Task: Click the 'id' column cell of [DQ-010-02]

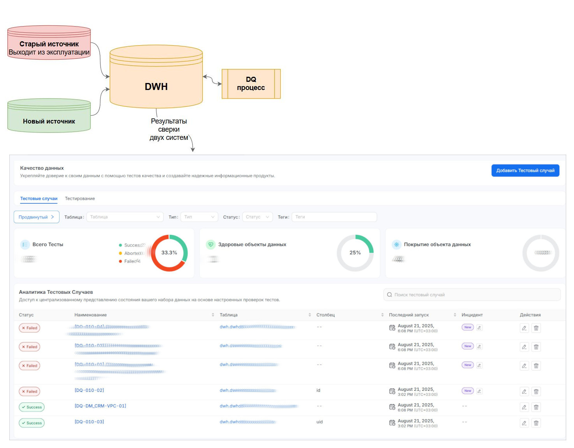Action: (x=318, y=390)
